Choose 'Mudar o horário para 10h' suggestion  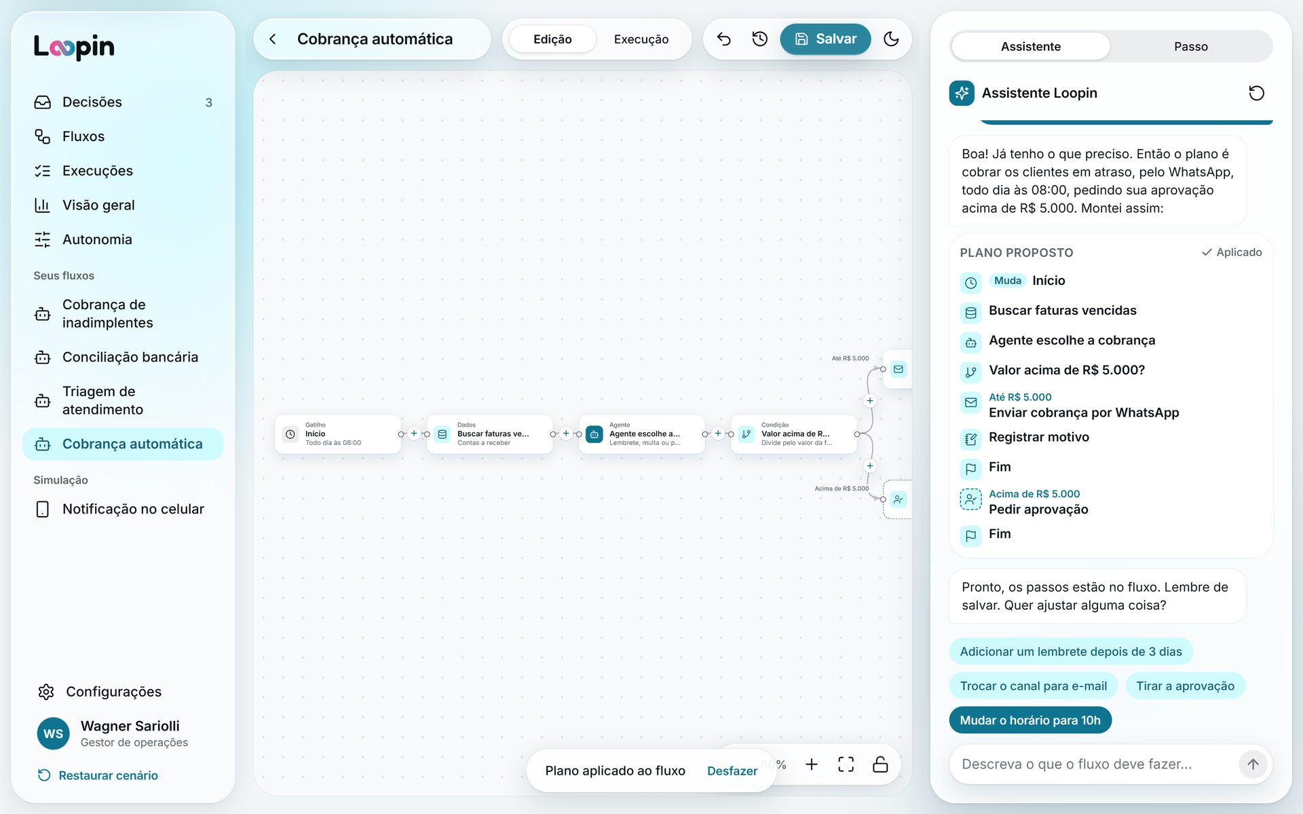(x=1030, y=720)
